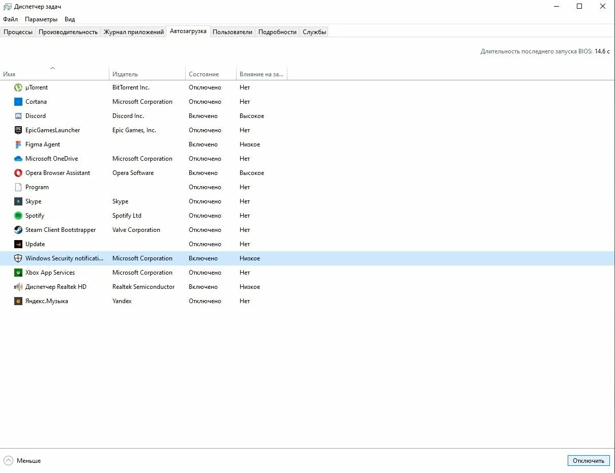Click the Windows Security shield icon
615x473 pixels.
coord(18,258)
